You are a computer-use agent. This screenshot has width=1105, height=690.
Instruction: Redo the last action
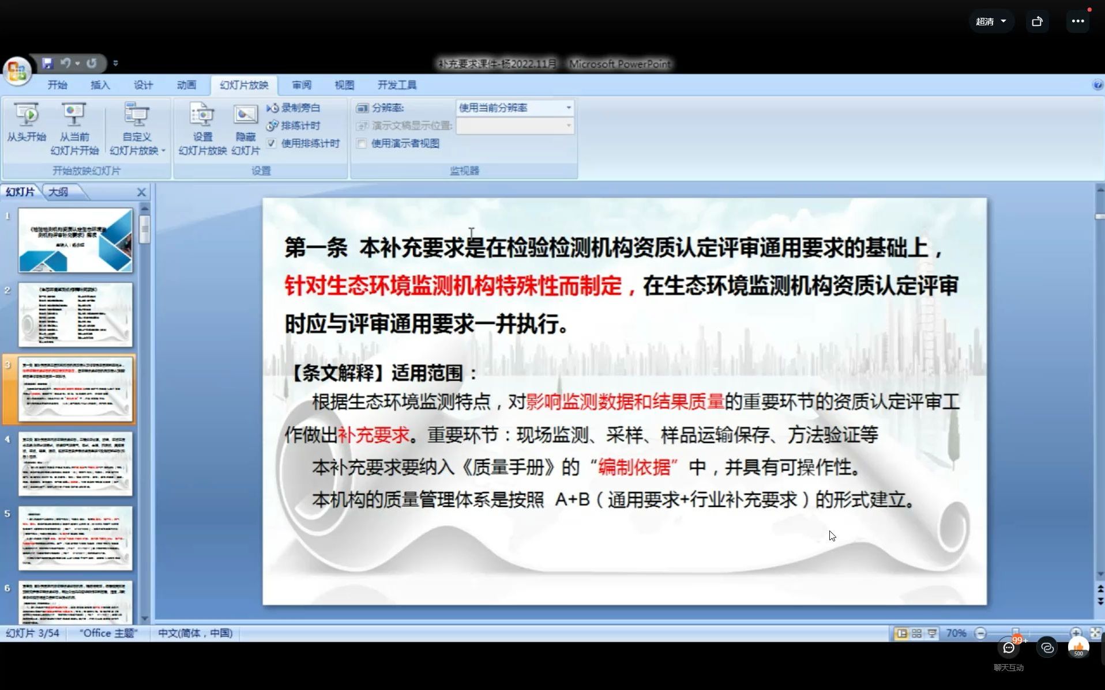[92, 63]
